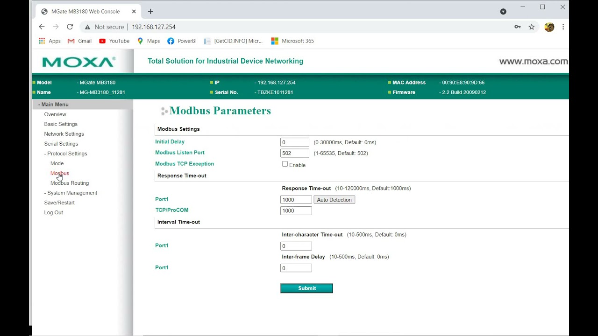Click TCP/ProCOM Response Time-out field
The image size is (598, 336).
click(x=296, y=211)
